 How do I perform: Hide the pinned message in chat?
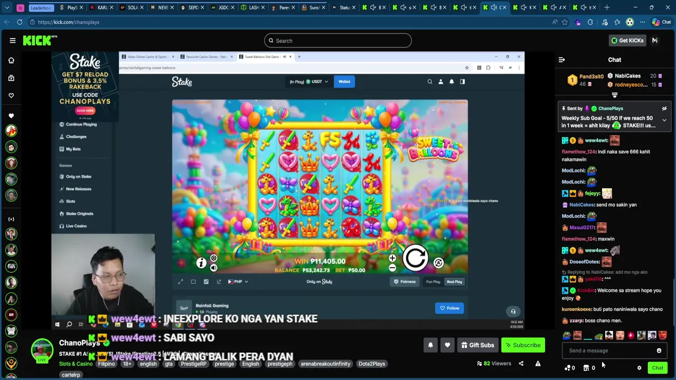tap(664, 108)
